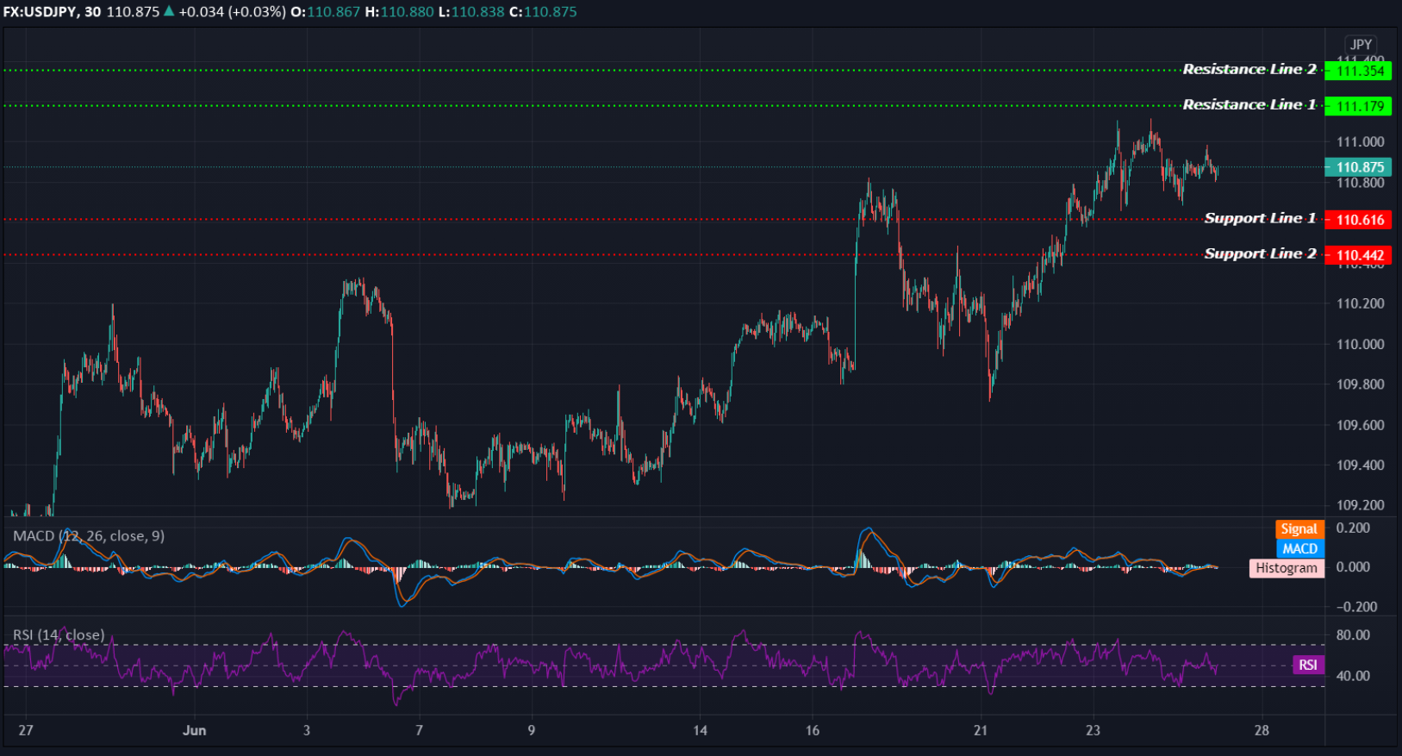Click the 28 date on time axis
The image size is (1402, 756).
(1262, 730)
